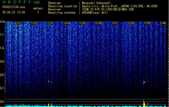The height and width of the screenshot is (107, 169).
Task: Click the 0.6 kHz axis tick label
Action: point(2,102)
